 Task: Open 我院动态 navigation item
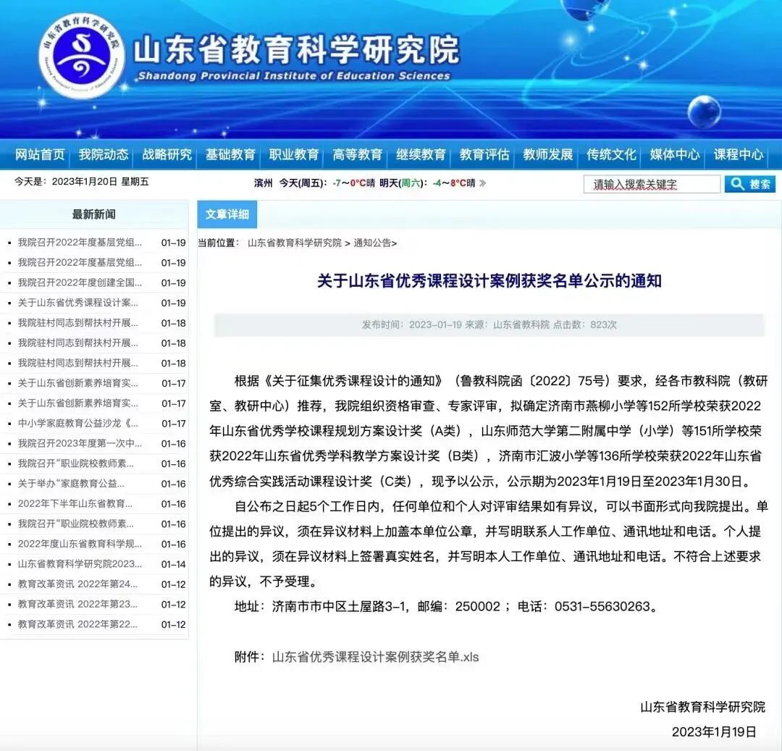[104, 154]
